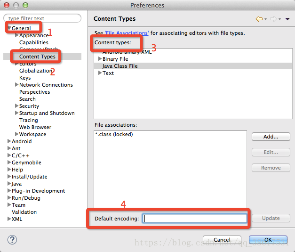This screenshot has height=252, width=295.
Task: Click the Update button
Action: 271,218
